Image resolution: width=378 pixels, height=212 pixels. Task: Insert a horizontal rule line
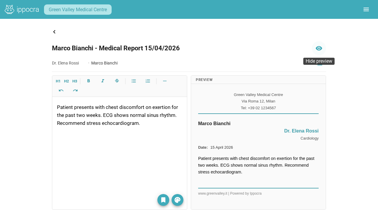(165, 81)
